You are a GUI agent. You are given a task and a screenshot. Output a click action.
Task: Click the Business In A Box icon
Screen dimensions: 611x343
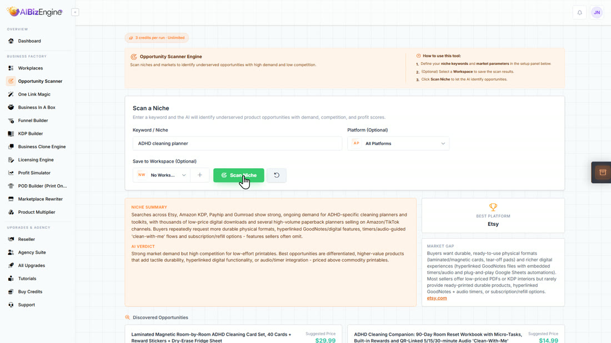[11, 108]
